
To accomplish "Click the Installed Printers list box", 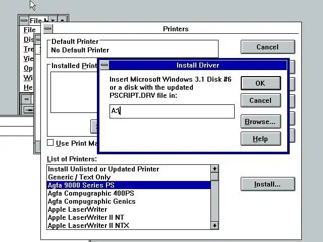I will point(74,92).
